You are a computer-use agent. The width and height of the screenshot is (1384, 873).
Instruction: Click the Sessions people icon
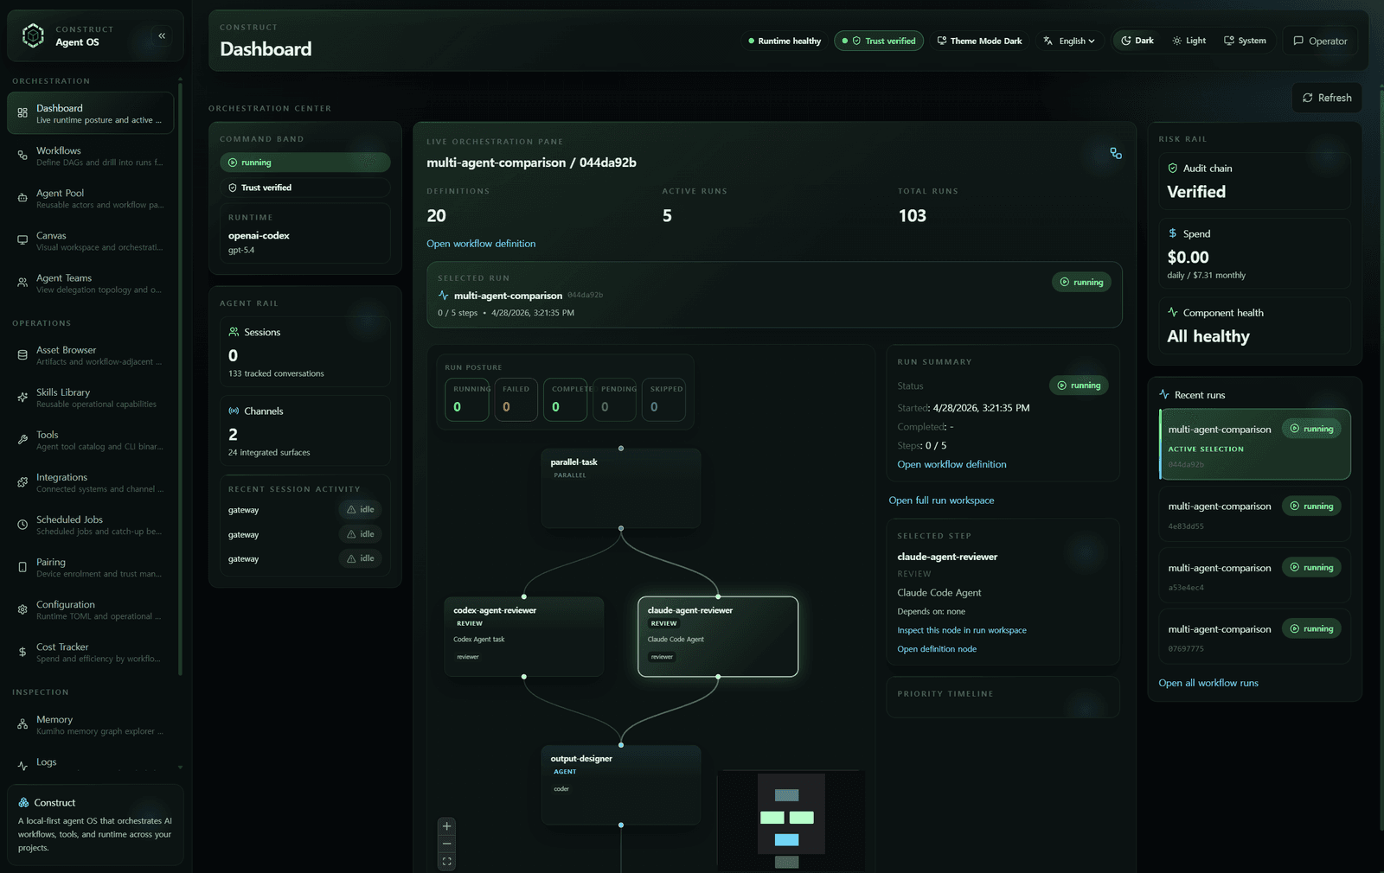234,332
